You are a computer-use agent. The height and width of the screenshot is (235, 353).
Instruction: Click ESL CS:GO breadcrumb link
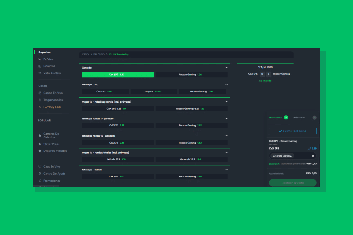[x=99, y=54]
